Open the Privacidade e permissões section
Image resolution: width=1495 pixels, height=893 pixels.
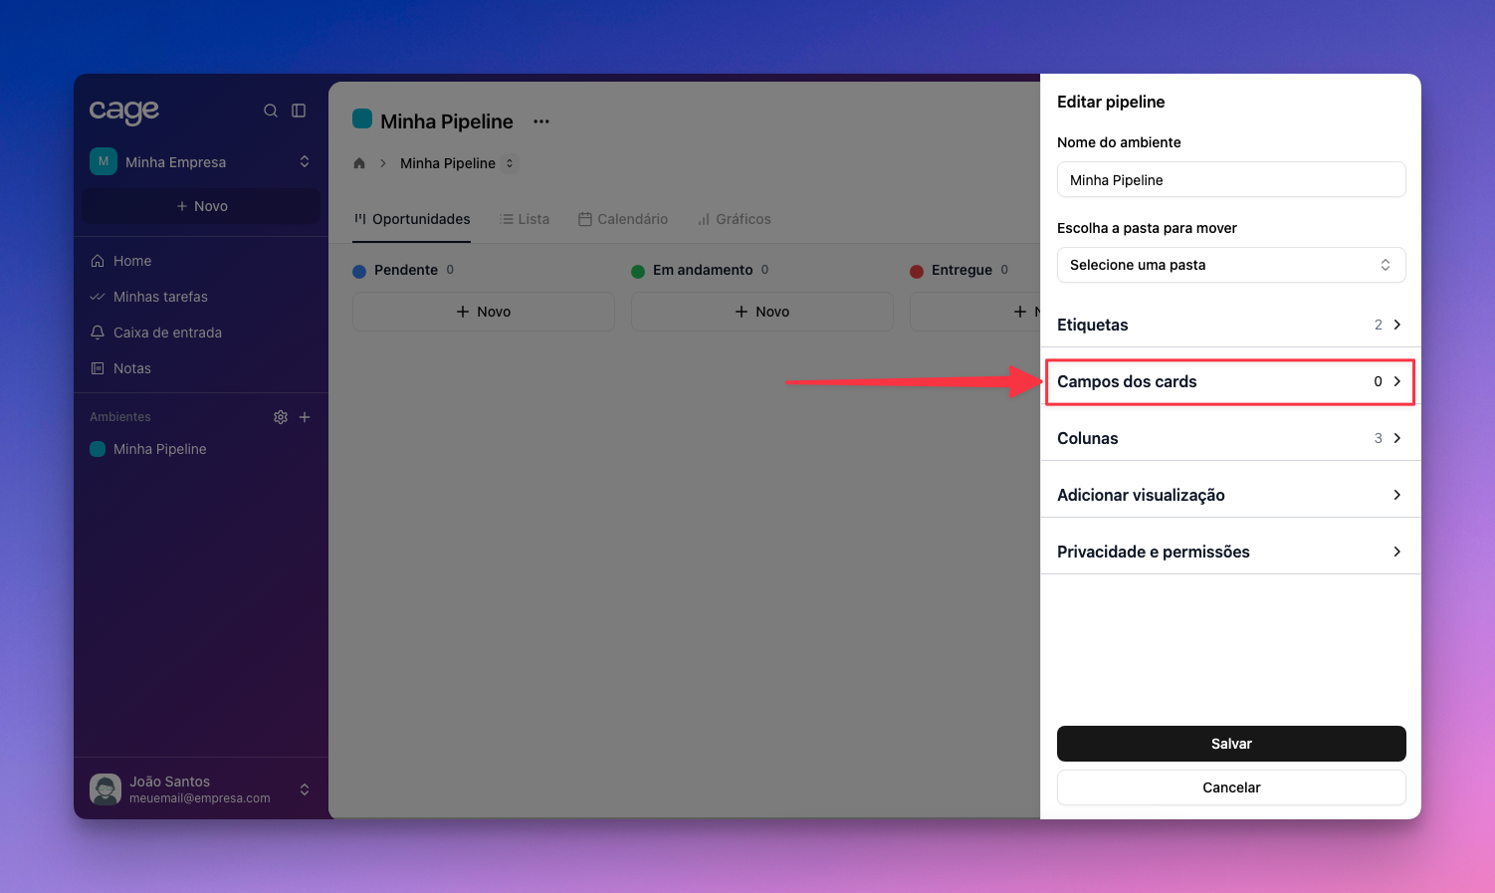click(1229, 552)
